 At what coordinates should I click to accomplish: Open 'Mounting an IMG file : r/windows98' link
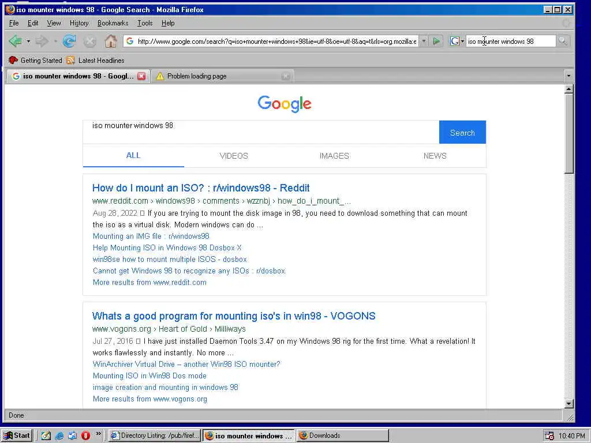(151, 236)
